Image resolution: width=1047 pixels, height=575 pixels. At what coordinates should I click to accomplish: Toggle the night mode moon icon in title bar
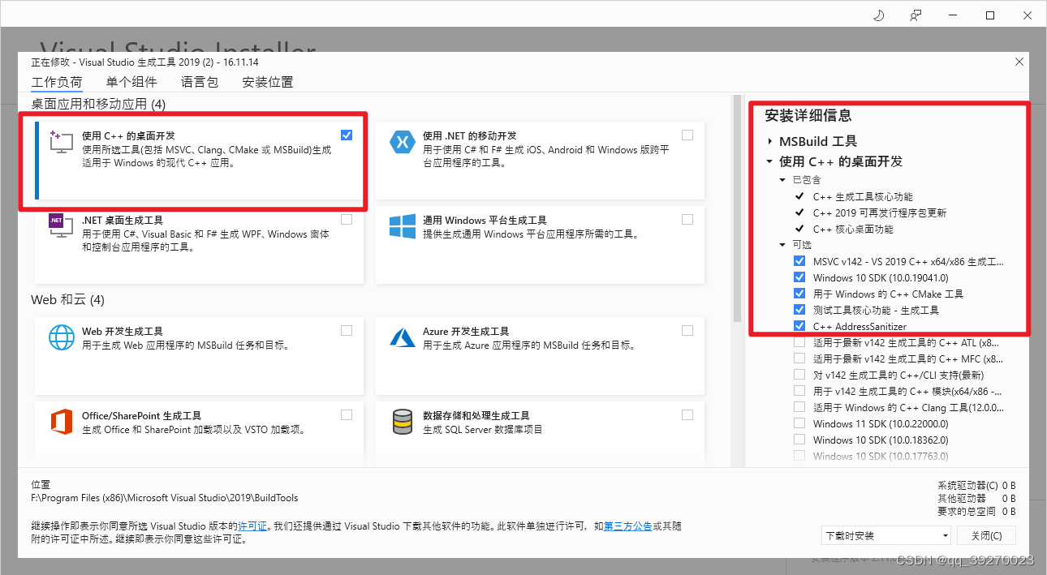tap(878, 15)
